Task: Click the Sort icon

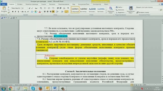Action: 64,8
